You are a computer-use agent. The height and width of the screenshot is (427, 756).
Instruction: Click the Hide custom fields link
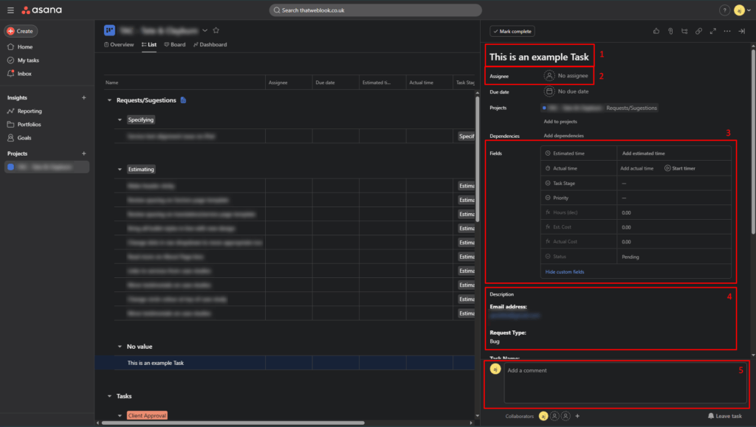(564, 272)
